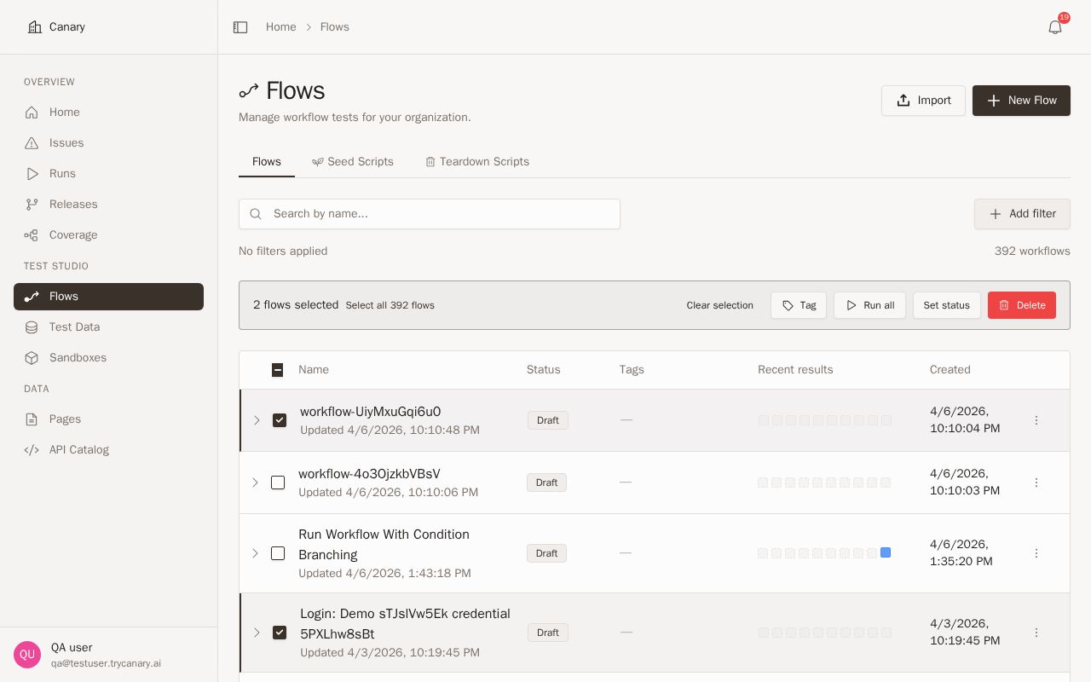Click the Issues warning triangle icon
Screen dimensions: 1091x682
(32, 143)
